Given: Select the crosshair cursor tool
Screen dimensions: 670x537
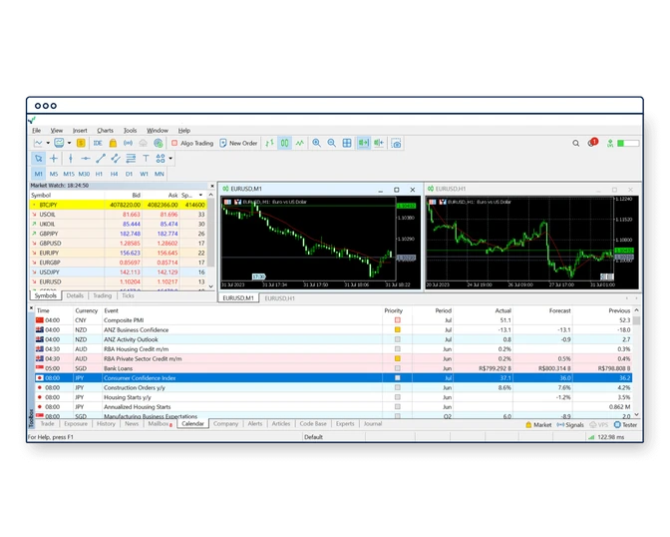Looking at the screenshot, I should [x=54, y=159].
